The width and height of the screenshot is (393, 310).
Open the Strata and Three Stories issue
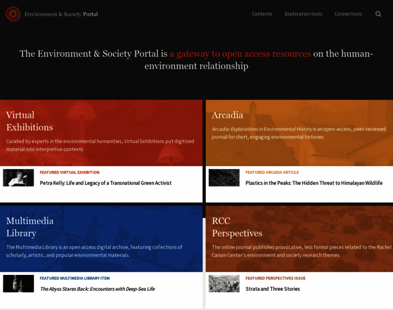pos(273,289)
